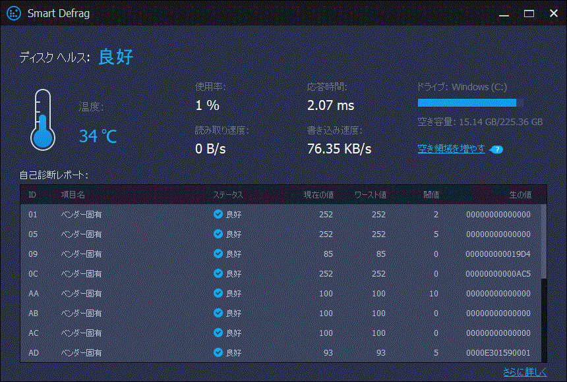Click raw value 000000000019D4

pos(498,254)
